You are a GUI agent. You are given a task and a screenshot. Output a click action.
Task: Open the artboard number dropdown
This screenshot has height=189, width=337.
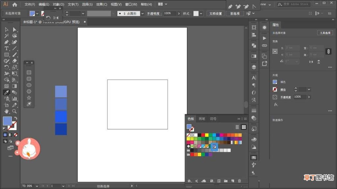pos(63,186)
